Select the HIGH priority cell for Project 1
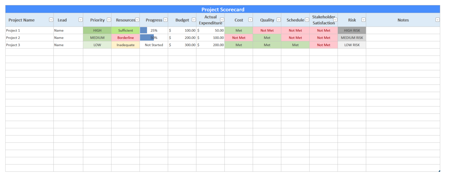 pos(97,30)
